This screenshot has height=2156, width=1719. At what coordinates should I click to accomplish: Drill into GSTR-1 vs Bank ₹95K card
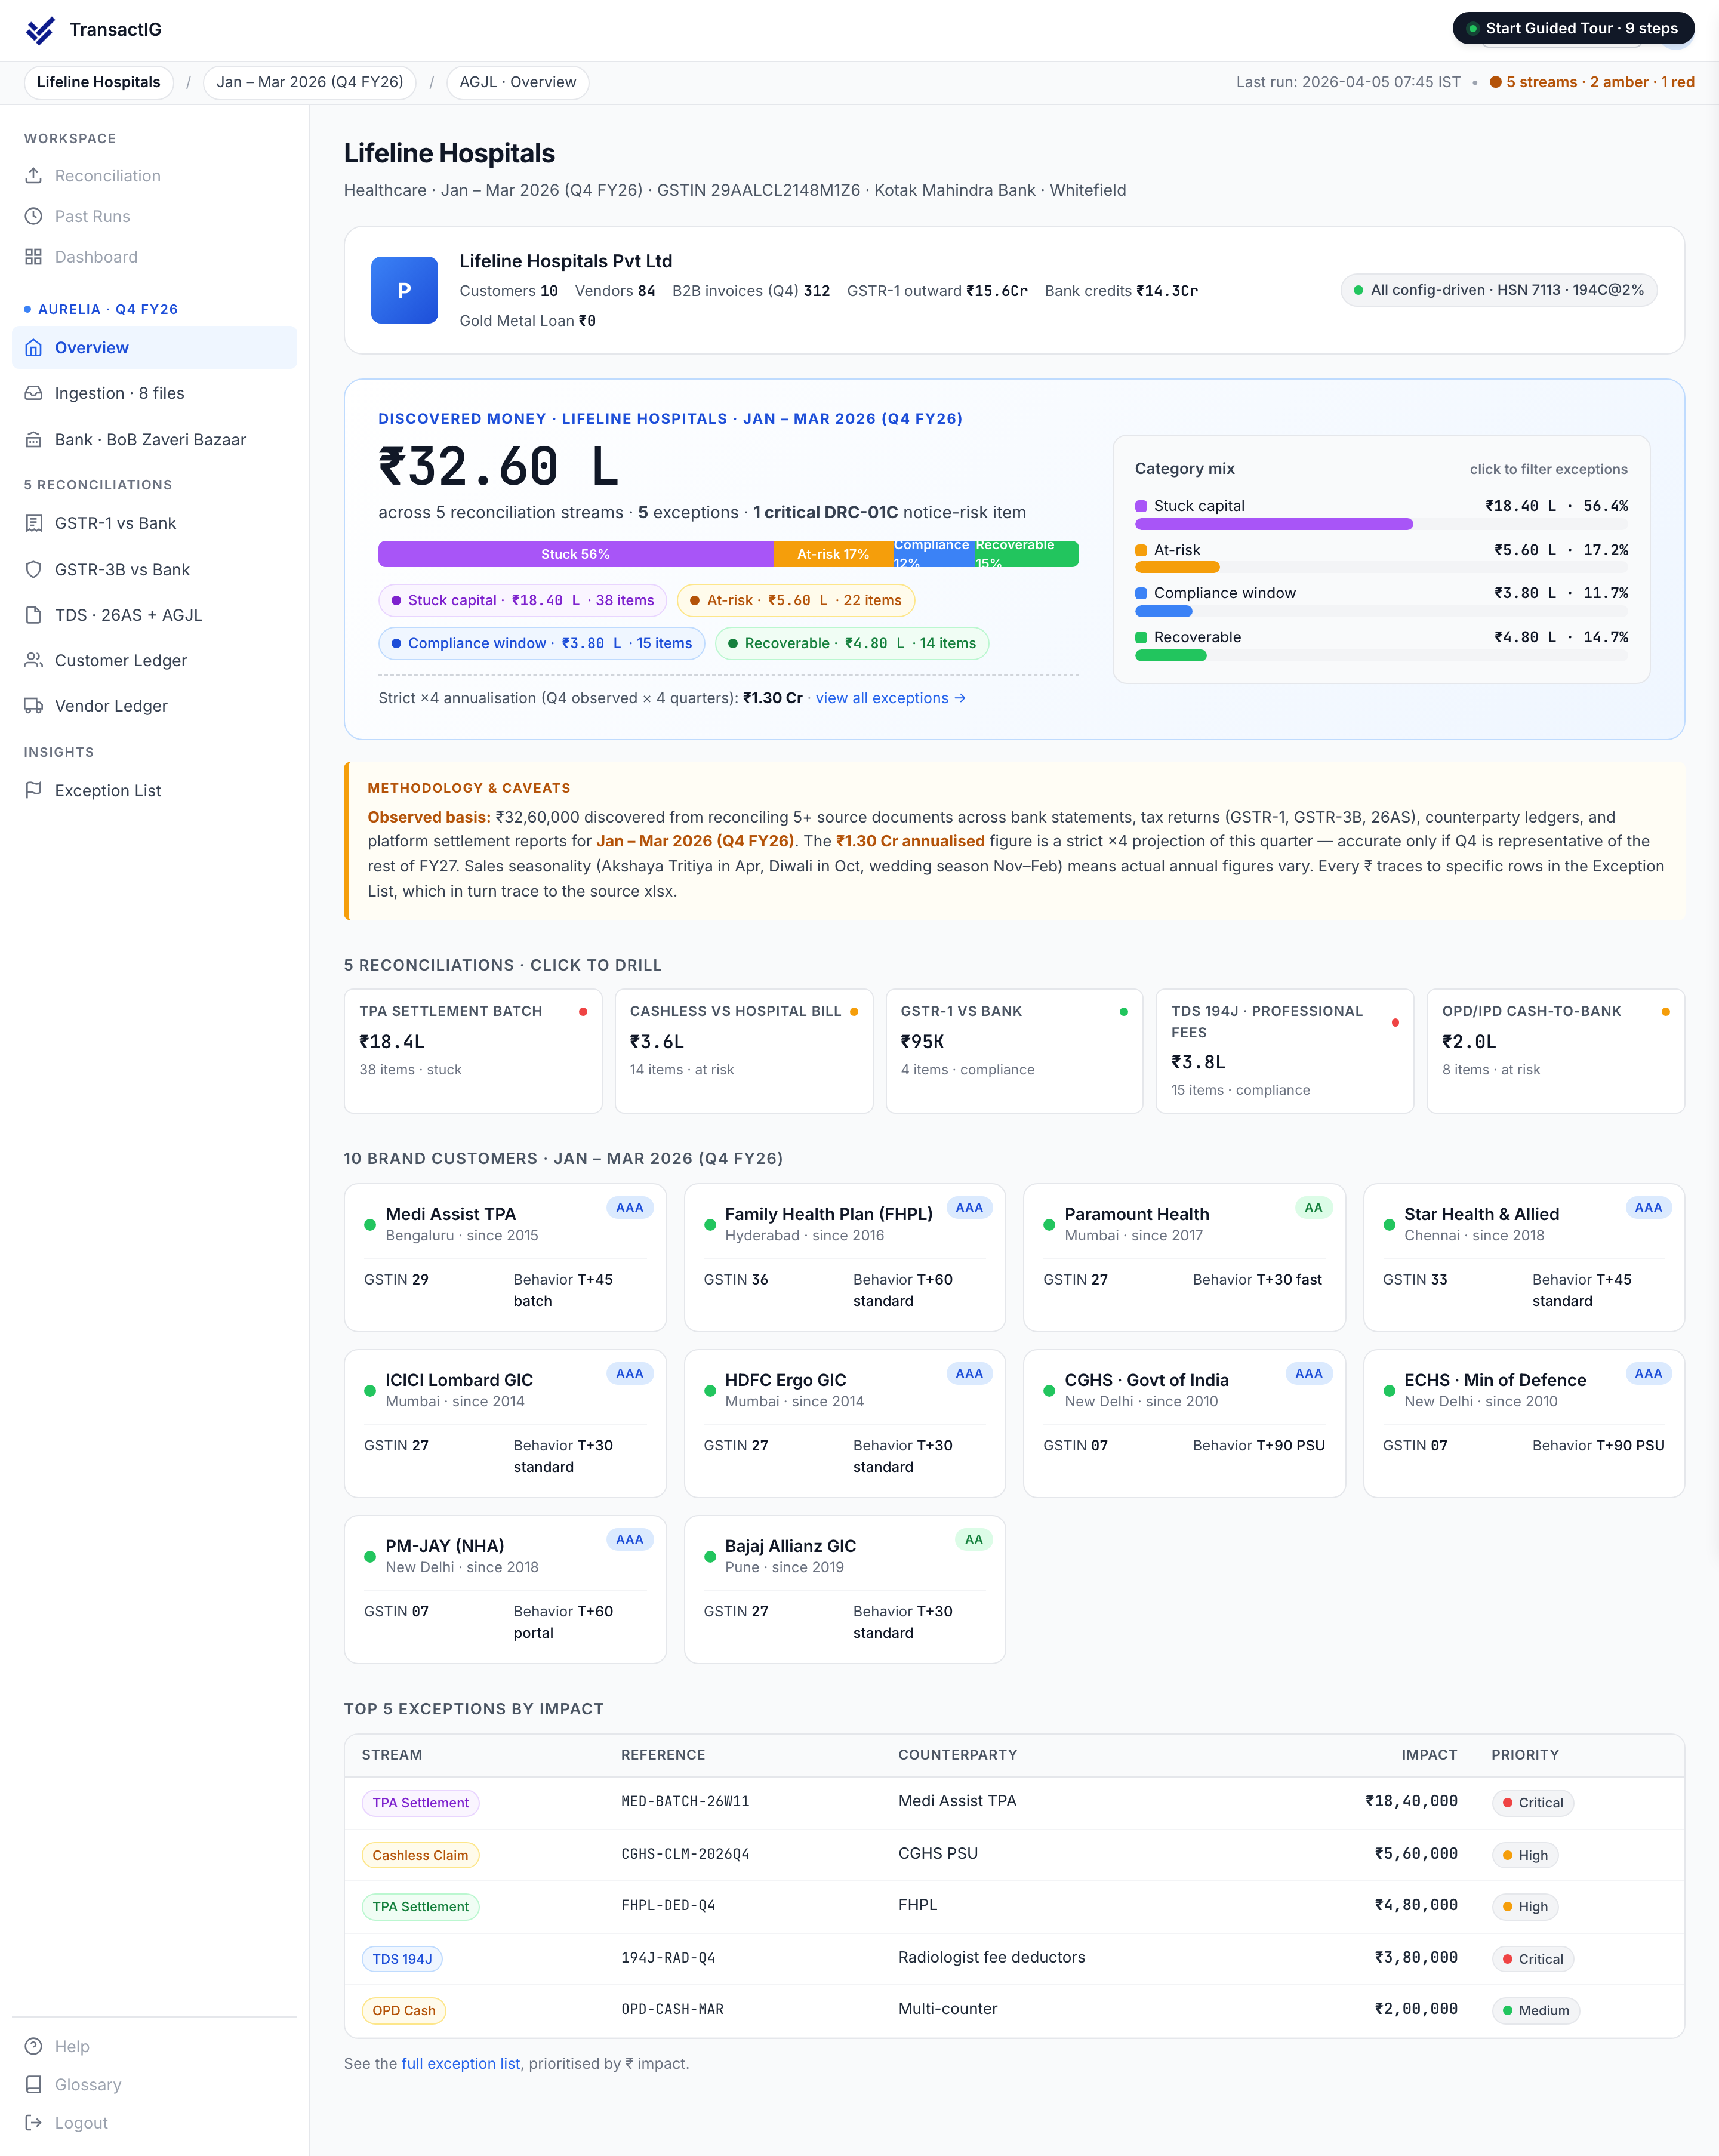coord(1014,1050)
